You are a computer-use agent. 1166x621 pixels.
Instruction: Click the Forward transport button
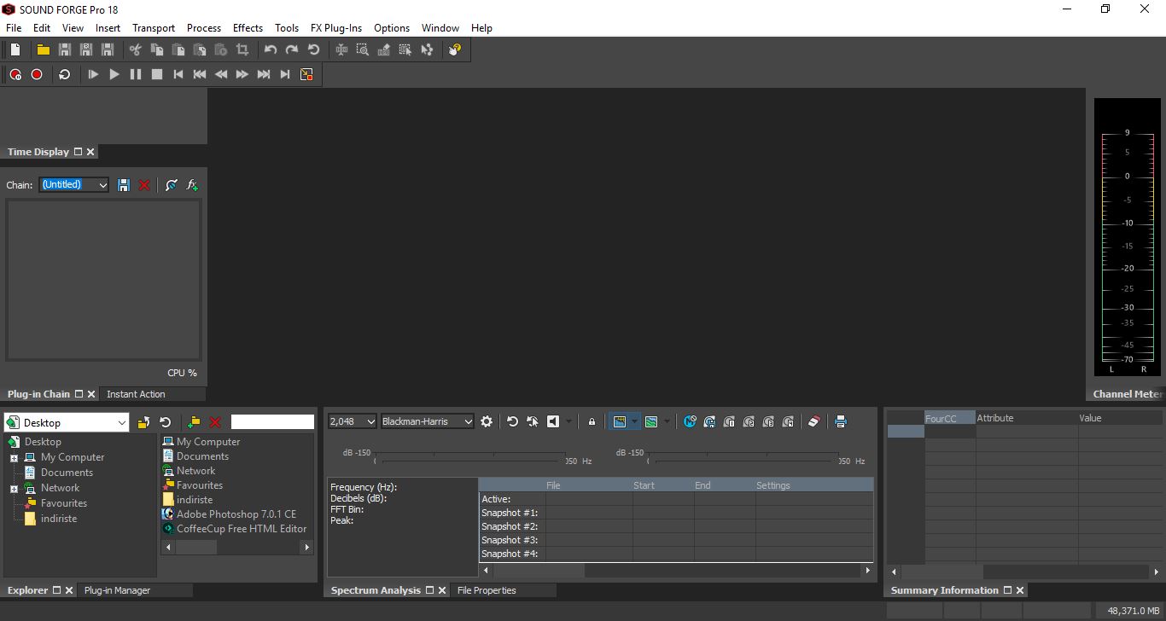click(242, 74)
